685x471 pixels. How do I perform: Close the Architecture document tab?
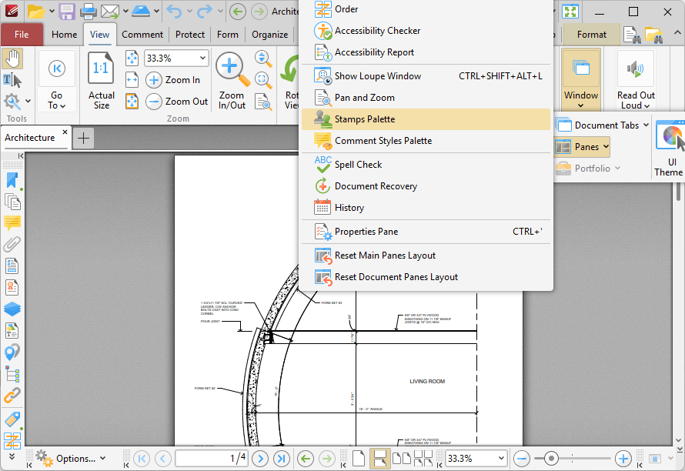click(x=65, y=132)
